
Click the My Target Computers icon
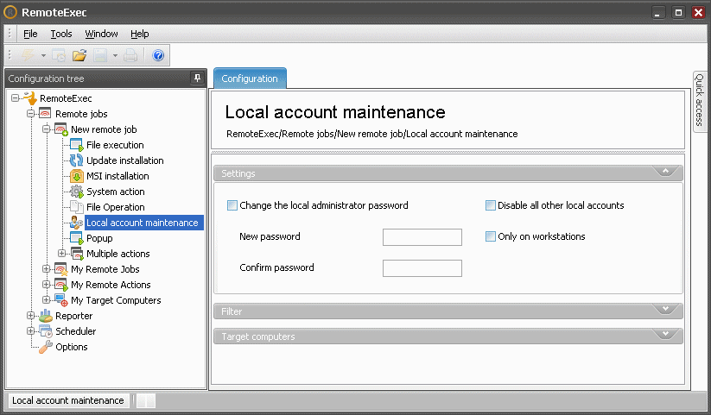pos(60,300)
